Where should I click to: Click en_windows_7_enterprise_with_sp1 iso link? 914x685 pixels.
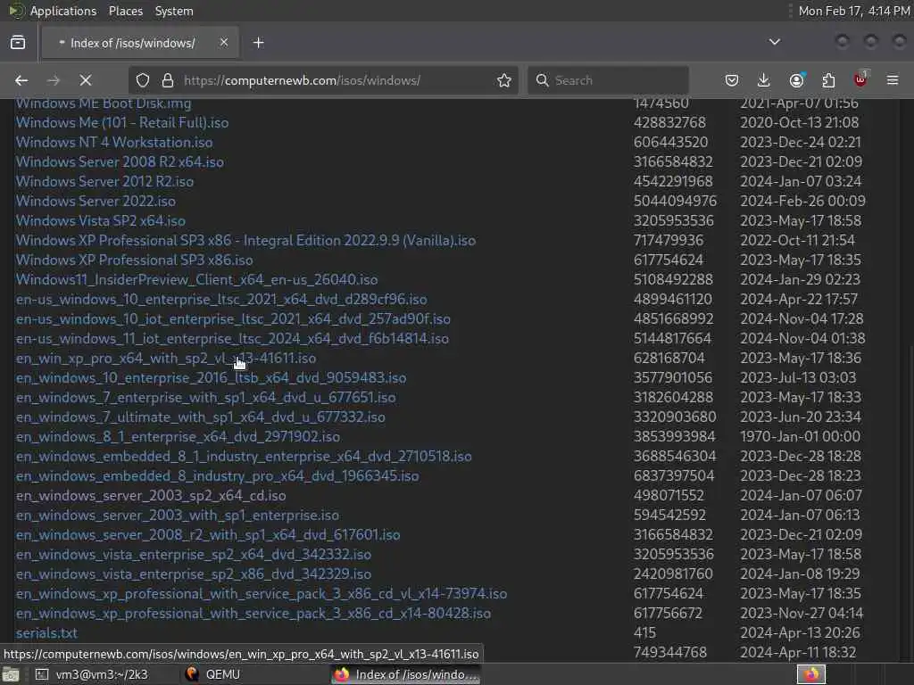[x=206, y=398]
